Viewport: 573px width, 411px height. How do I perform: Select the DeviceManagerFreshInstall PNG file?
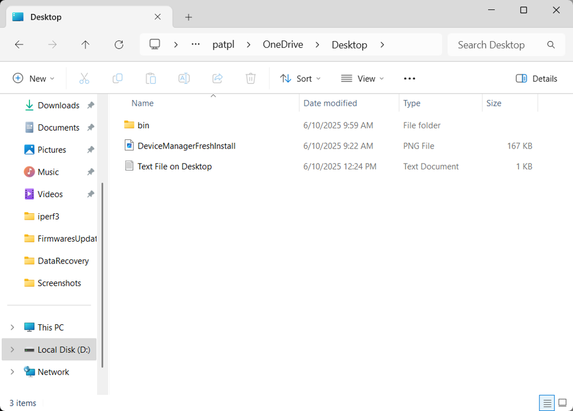pyautogui.click(x=186, y=146)
